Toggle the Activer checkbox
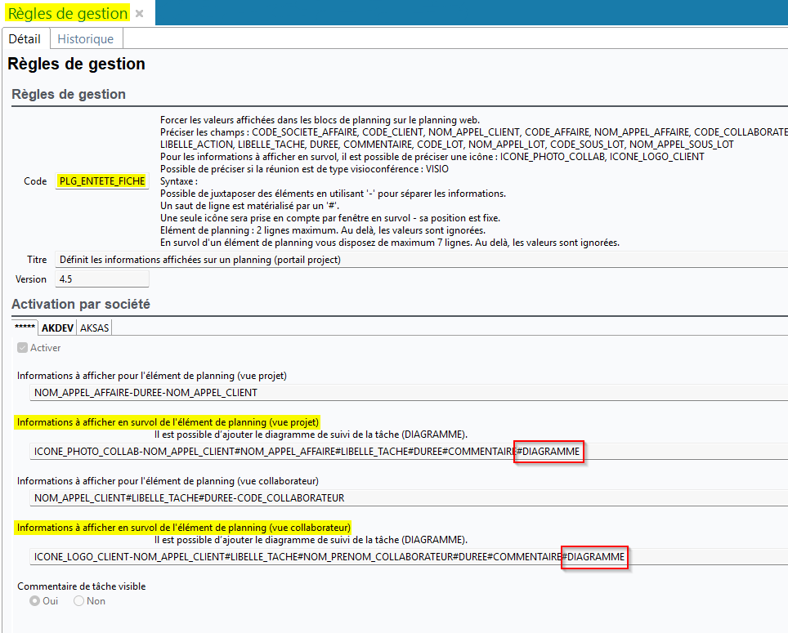This screenshot has height=633, width=788. coord(23,348)
